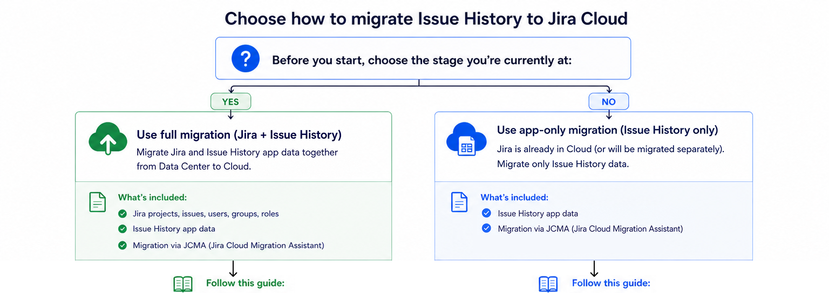The width and height of the screenshot is (829, 293).
Task: Click Migration via JCMA text in blue card
Action: [x=590, y=229]
